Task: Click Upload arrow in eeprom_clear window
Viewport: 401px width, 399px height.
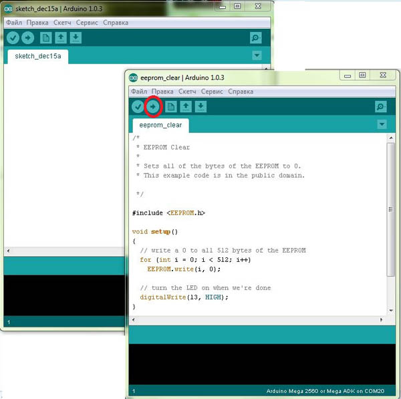Action: pyautogui.click(x=153, y=107)
